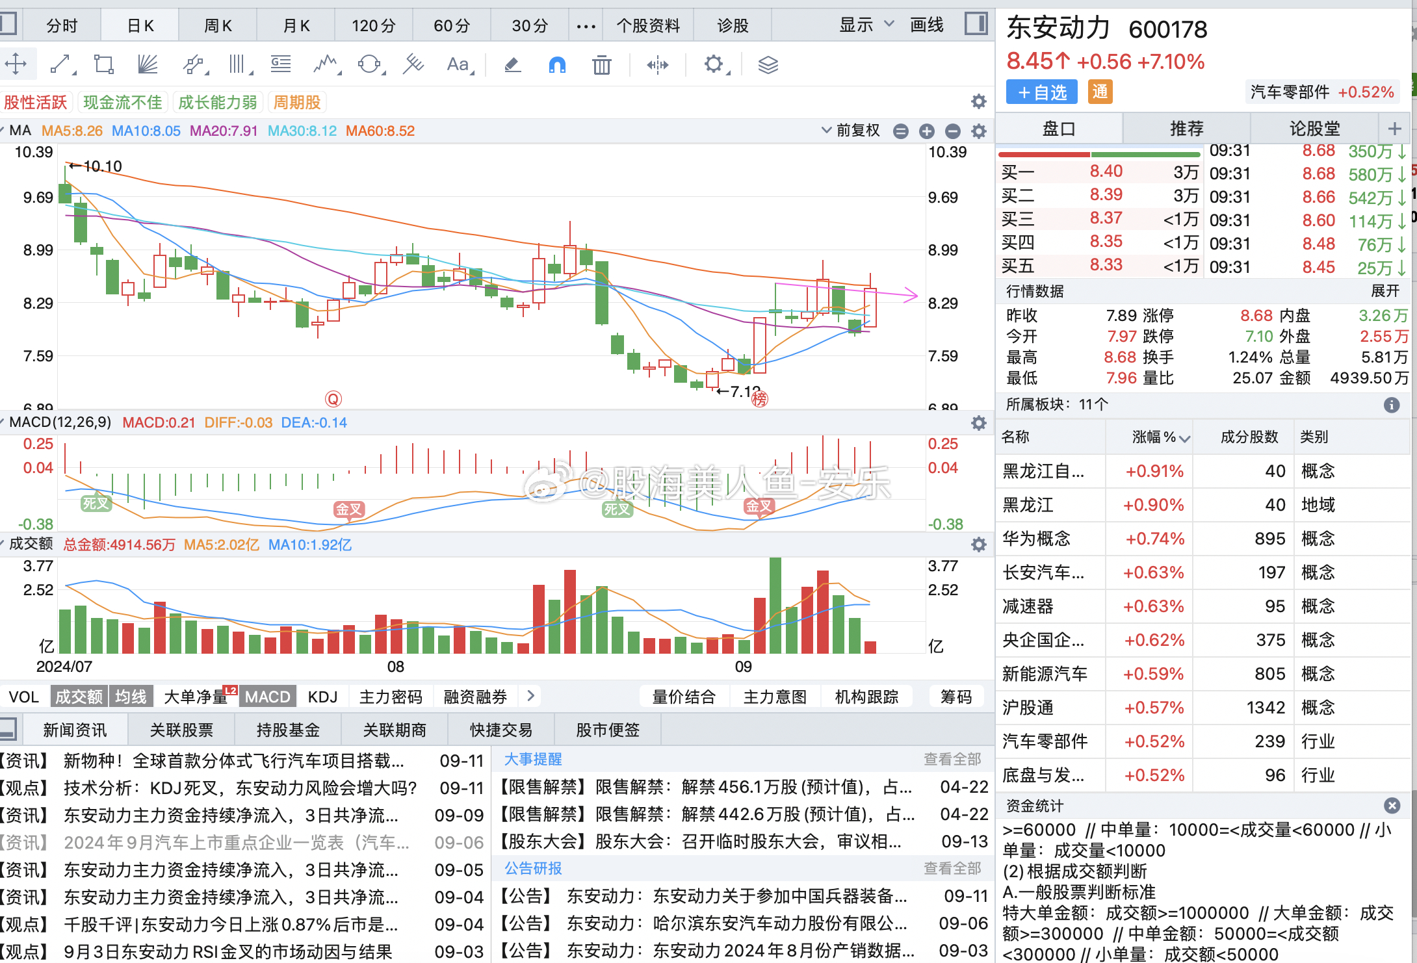The width and height of the screenshot is (1417, 963).
Task: Click the plus tab beside 论股堂
Action: pos(1394,129)
